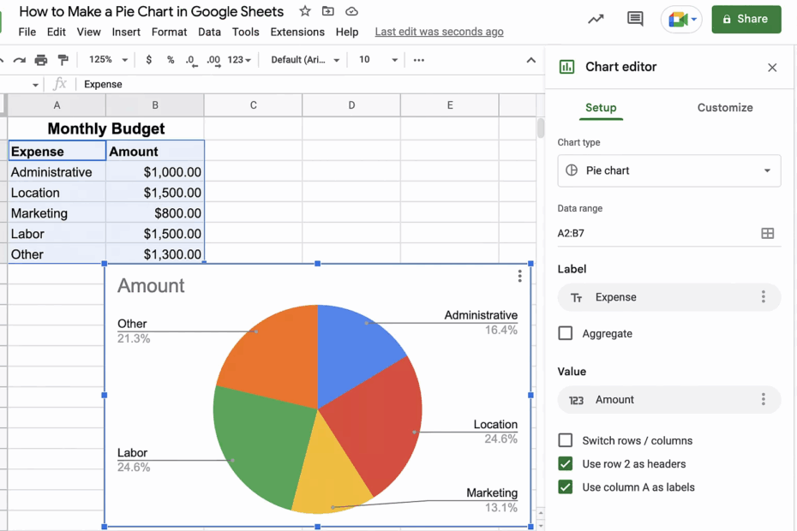Toggle the Aggregate checkbox
This screenshot has height=531, width=797.
(x=566, y=333)
